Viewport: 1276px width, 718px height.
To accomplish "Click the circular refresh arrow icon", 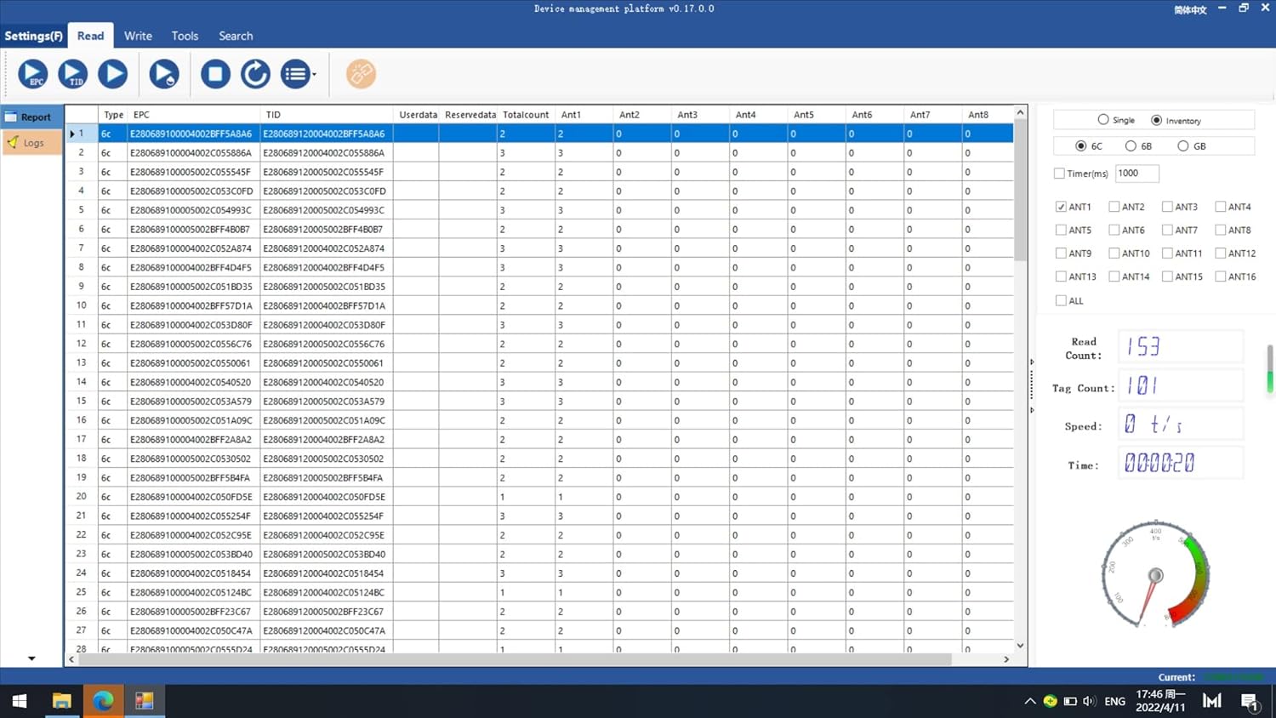I will [255, 74].
